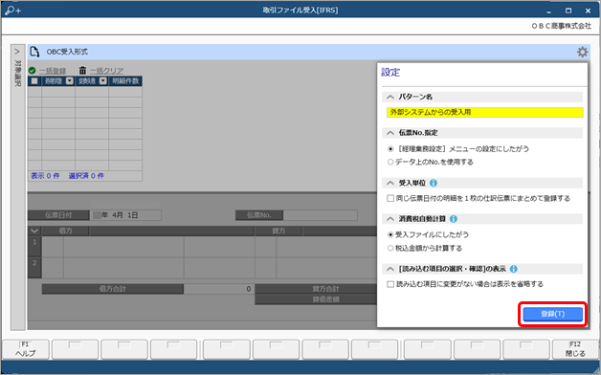Click the green 一括登録 checkmark icon
Image resolution: width=601 pixels, height=375 pixels.
32,71
